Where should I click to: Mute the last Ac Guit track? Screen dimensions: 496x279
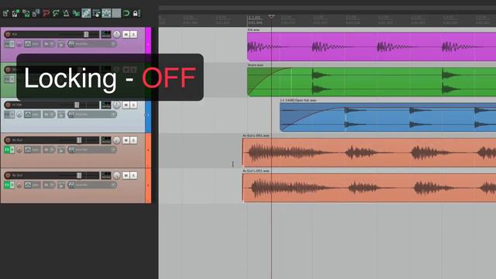pyautogui.click(x=126, y=175)
